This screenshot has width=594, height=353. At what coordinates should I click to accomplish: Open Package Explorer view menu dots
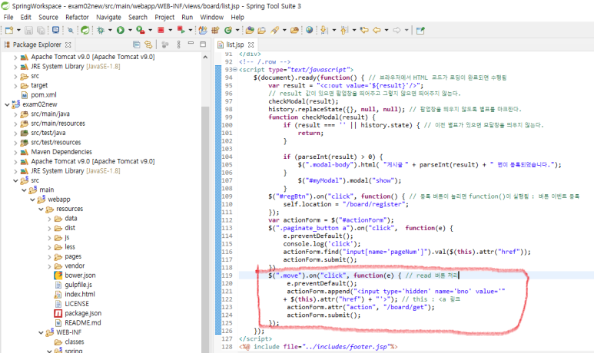(179, 45)
